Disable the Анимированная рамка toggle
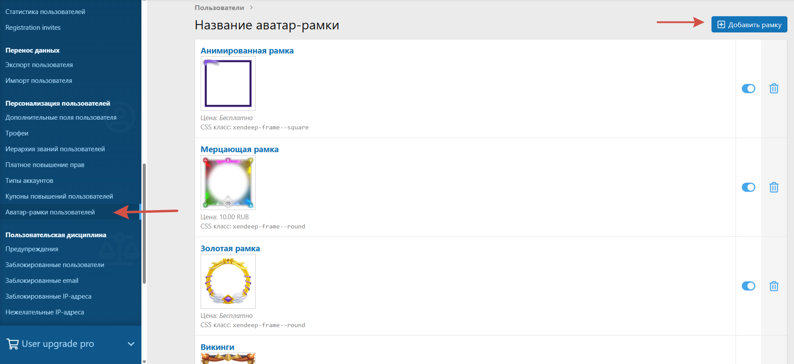This screenshot has width=794, height=364. [748, 89]
